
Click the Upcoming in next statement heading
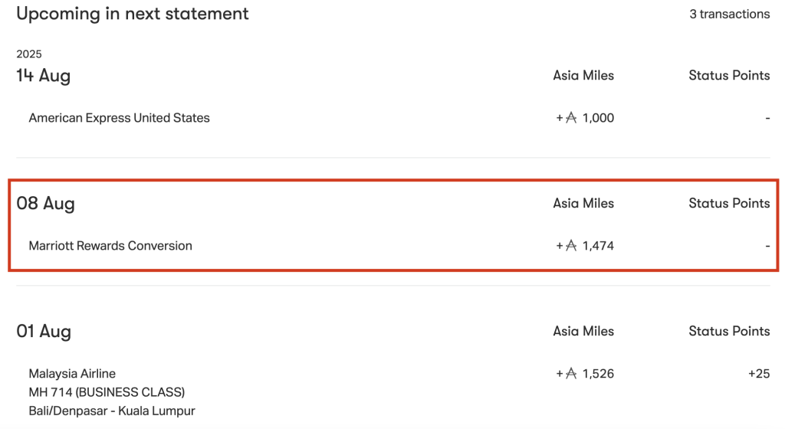[x=132, y=14]
